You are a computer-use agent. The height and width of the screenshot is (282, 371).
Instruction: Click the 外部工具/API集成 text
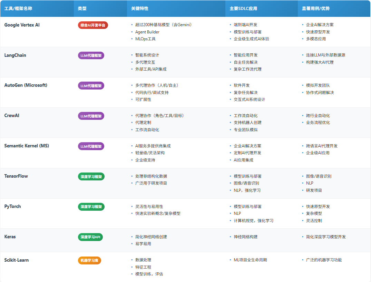click(x=151, y=69)
